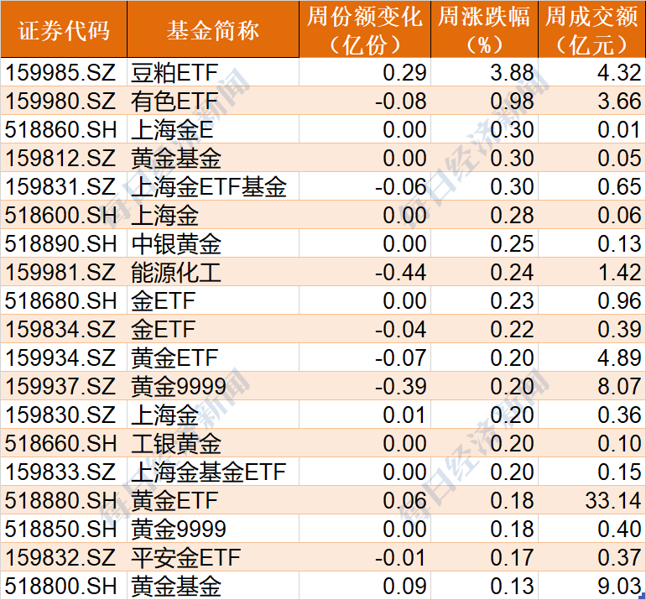The width and height of the screenshot is (646, 600).
Task: Click the 证券代码 column header
Action: point(64,29)
